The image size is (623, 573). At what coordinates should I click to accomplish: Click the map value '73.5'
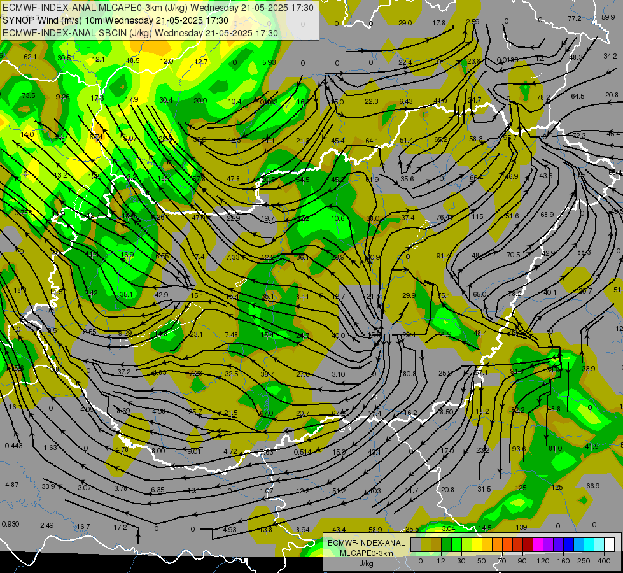(x=29, y=95)
